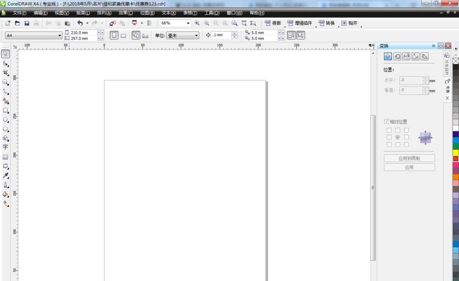Open the 66% zoom level dropdown
The width and height of the screenshot is (459, 281).
point(188,23)
